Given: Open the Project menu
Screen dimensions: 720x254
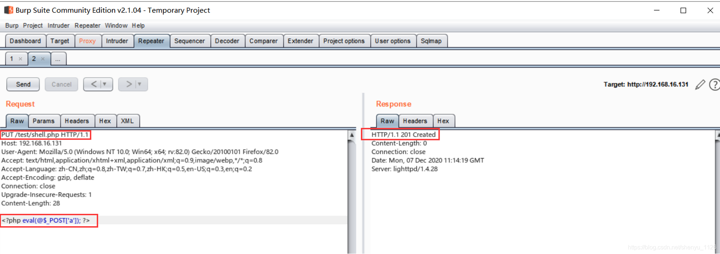Looking at the screenshot, I should pos(33,26).
